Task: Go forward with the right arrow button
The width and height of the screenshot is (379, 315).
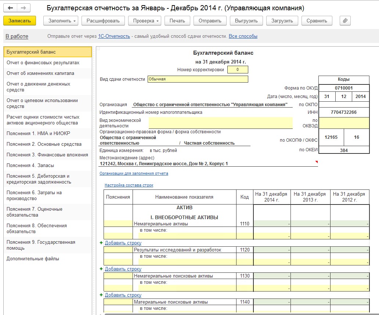Action: click(24, 8)
